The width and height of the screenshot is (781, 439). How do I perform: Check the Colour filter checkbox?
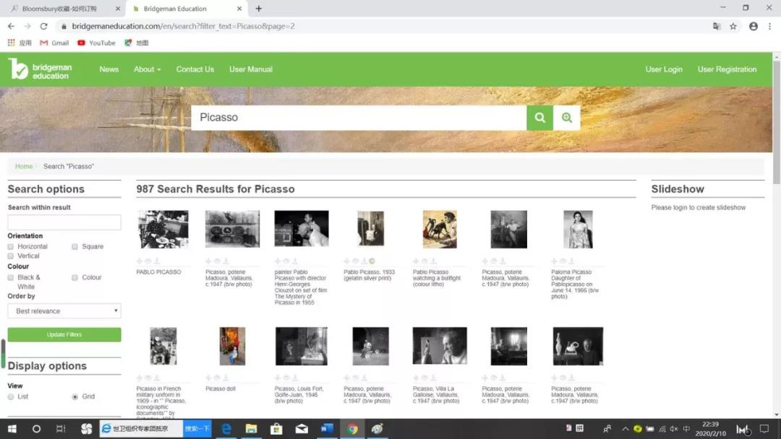(x=75, y=277)
